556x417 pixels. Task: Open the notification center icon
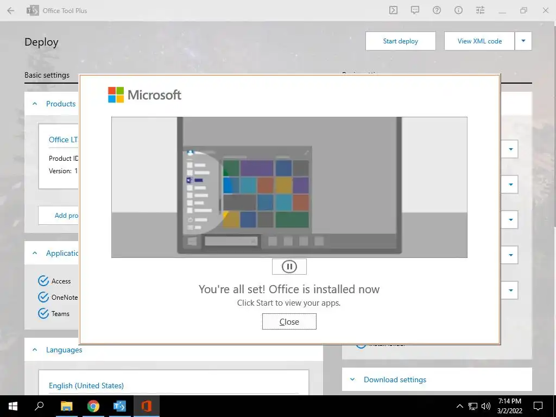[538, 406]
